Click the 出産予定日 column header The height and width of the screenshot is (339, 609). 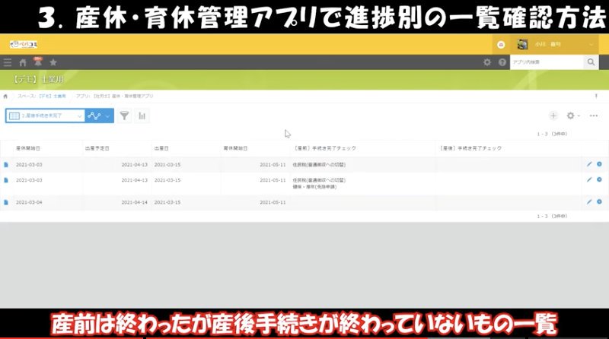tap(97, 147)
